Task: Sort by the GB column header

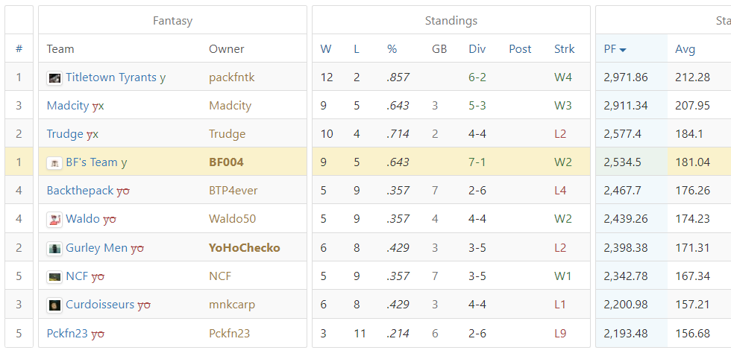Action: 439,49
